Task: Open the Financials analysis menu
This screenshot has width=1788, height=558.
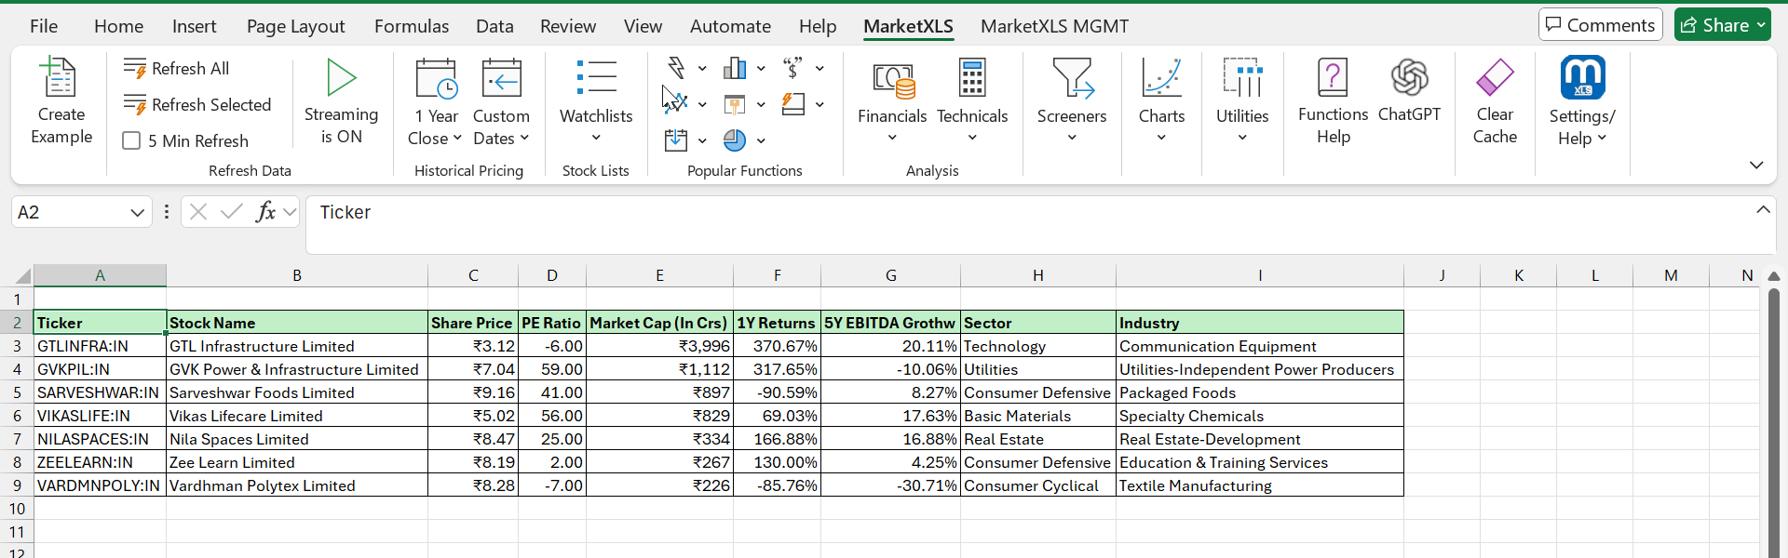Action: [892, 100]
